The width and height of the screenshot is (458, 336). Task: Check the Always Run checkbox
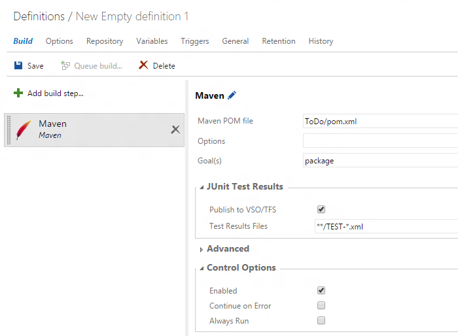[x=321, y=320]
